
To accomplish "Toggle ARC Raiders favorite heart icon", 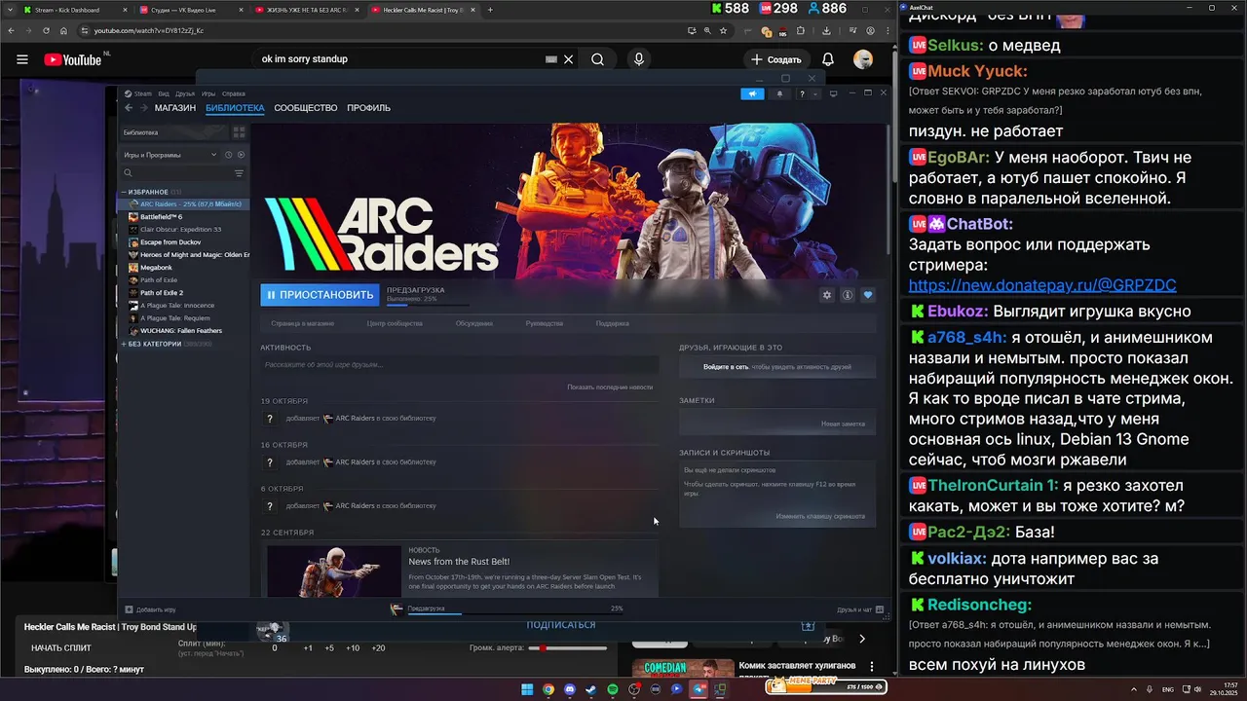I will [x=868, y=295].
